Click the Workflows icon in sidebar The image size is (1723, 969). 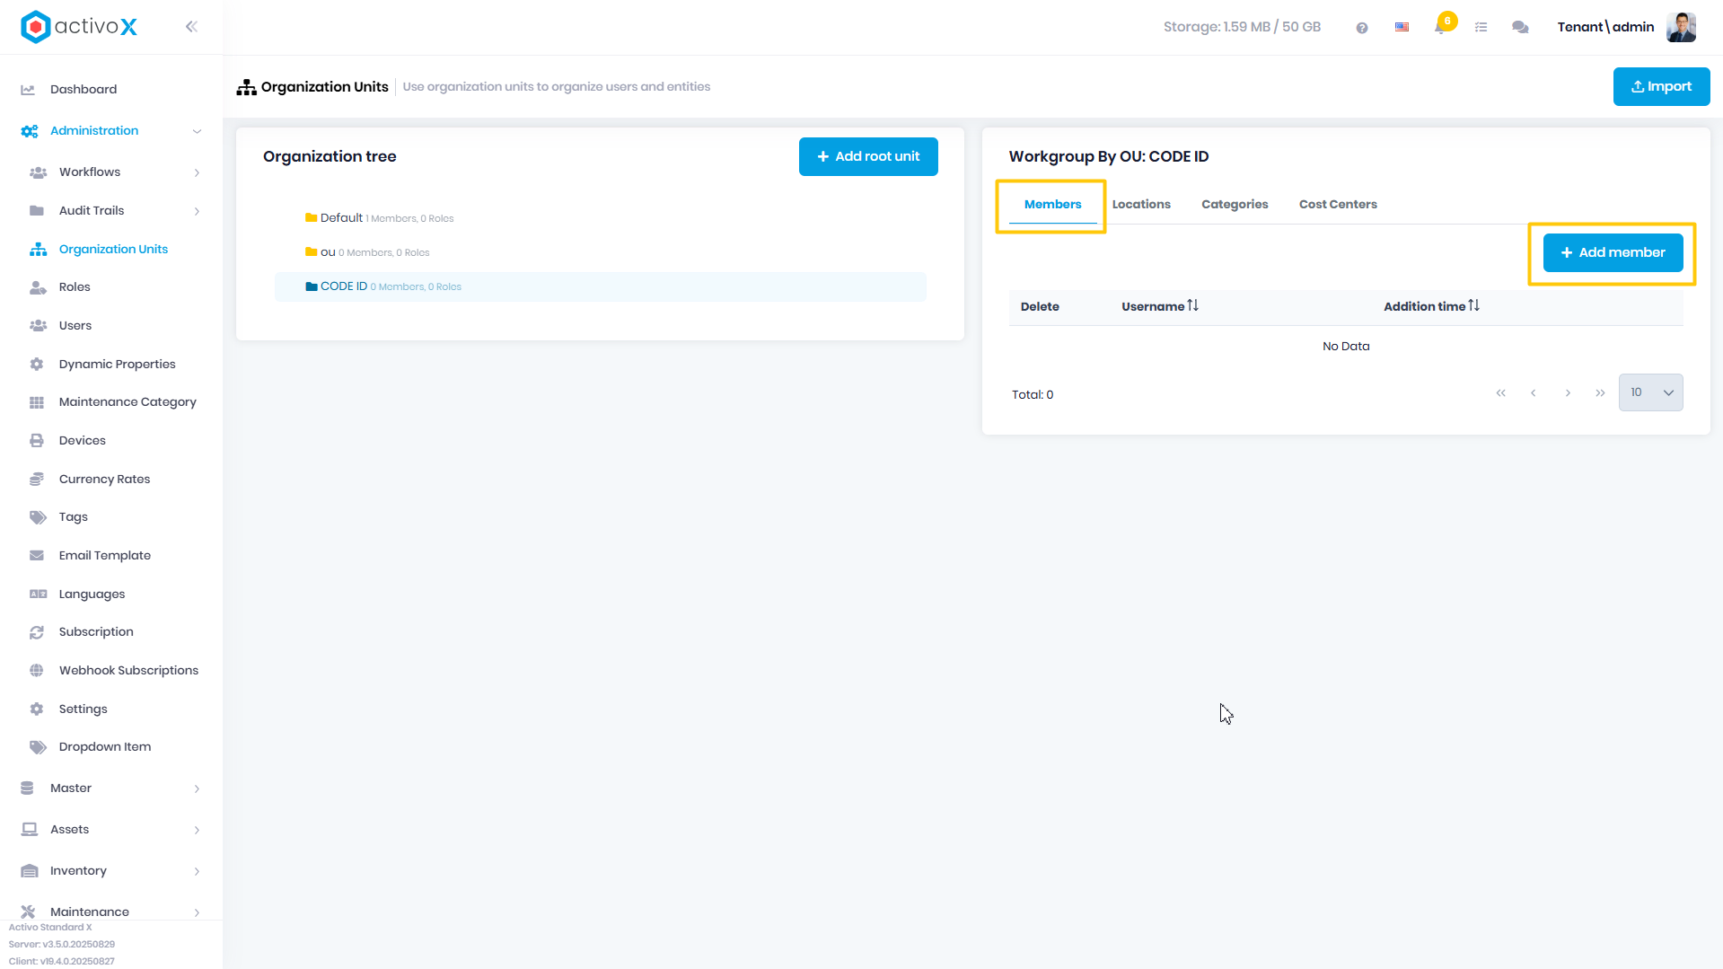(38, 172)
